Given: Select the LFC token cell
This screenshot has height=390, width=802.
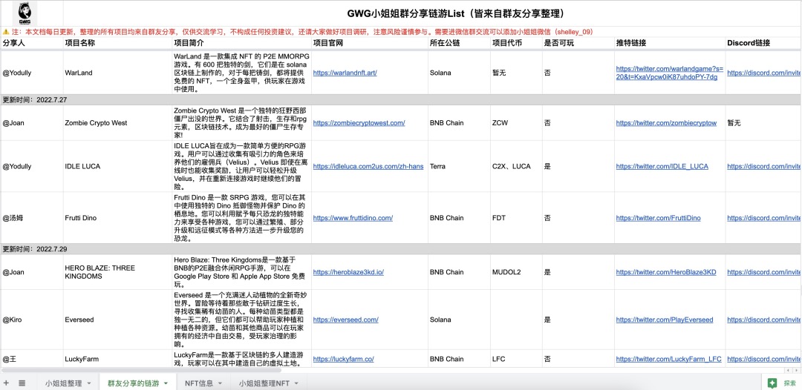Looking at the screenshot, I should (516, 359).
